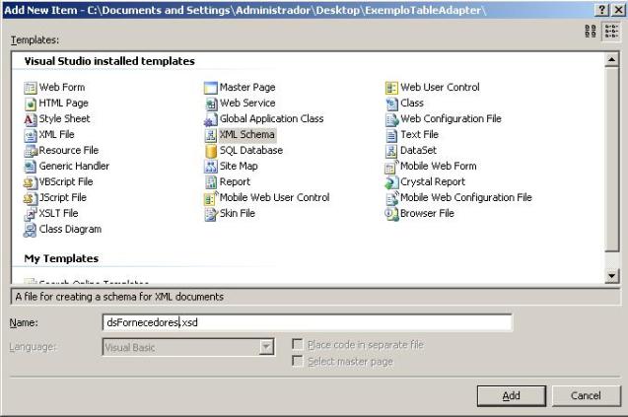Click the "Global Application Class" label text
The width and height of the screenshot is (628, 417).
point(271,118)
